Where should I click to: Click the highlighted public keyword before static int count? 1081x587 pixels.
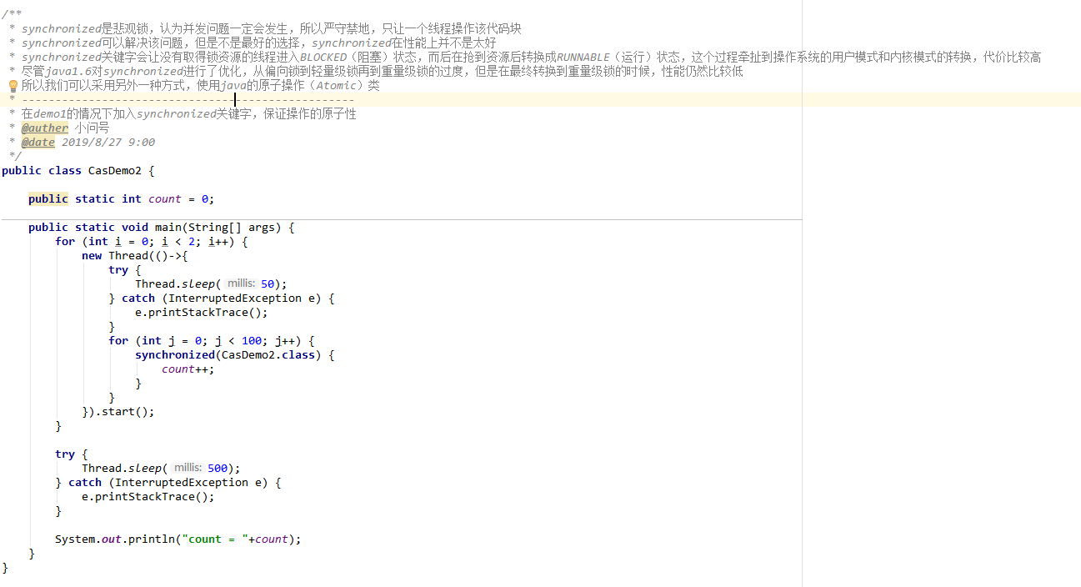pyautogui.click(x=48, y=198)
